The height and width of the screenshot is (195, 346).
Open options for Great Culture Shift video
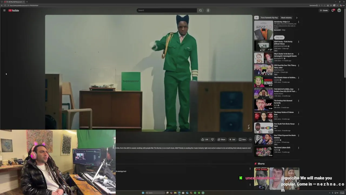coord(298,148)
